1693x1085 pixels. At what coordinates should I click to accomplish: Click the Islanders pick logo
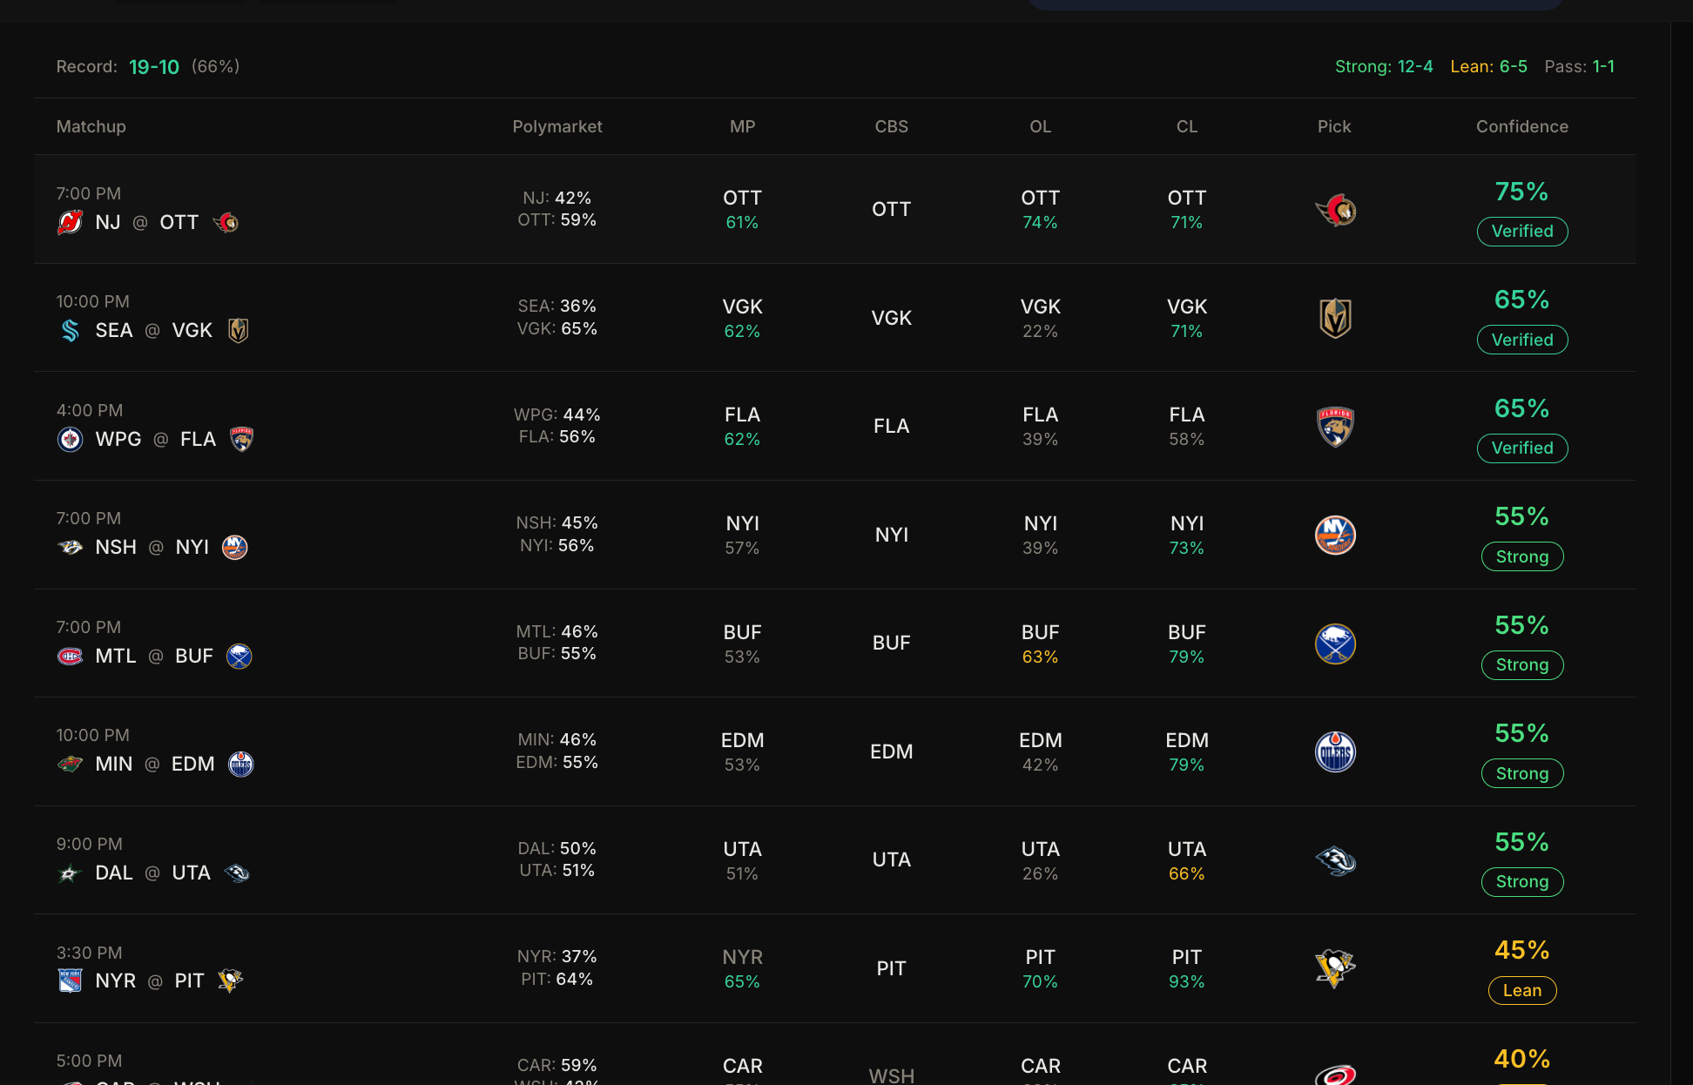click(x=1335, y=535)
